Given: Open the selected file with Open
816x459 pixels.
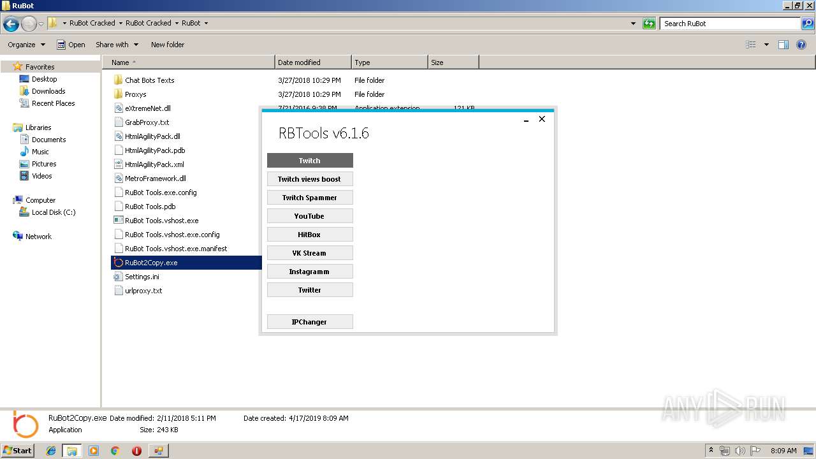Looking at the screenshot, I should [x=71, y=45].
